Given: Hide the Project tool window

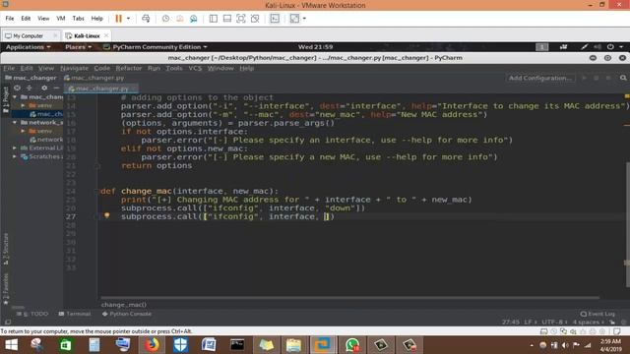Looking at the screenshot, I should tap(56, 88).
